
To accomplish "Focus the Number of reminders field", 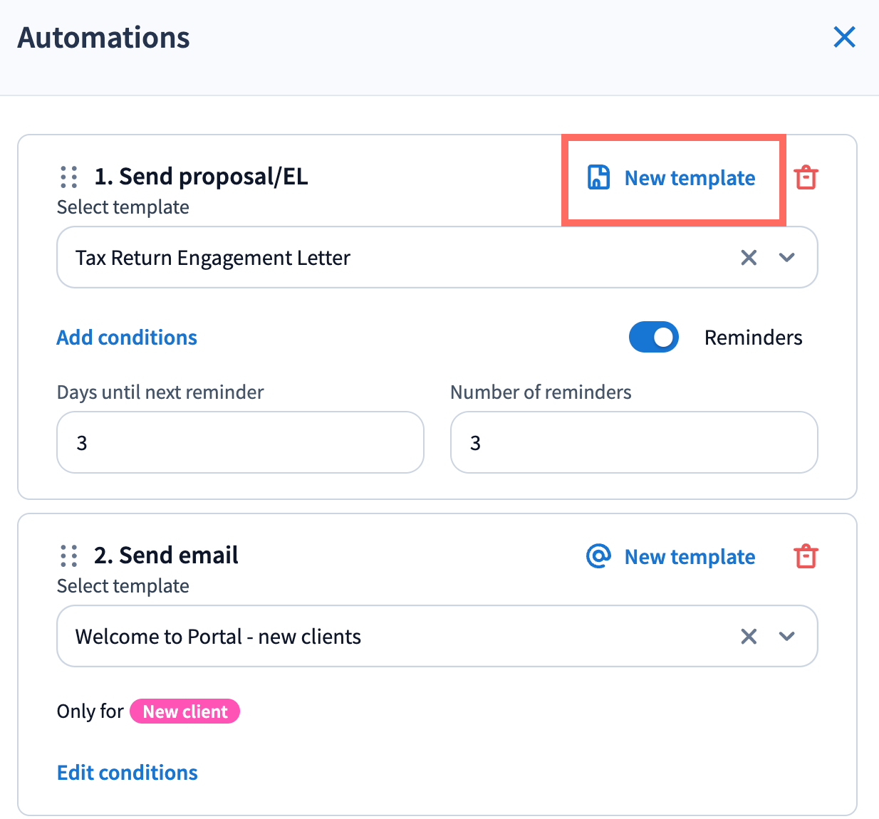I will pos(634,442).
